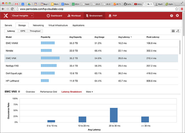This screenshot has height=133, width=185.
Task: Open the help question mark icon
Action: (x=171, y=16)
